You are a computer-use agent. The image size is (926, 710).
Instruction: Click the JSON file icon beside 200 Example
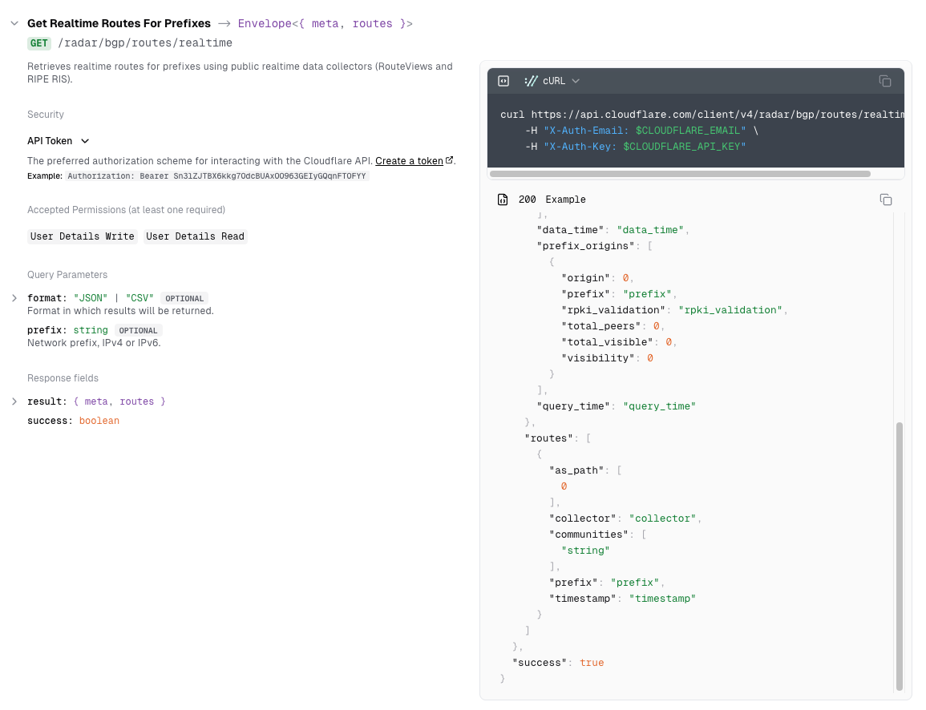503,200
